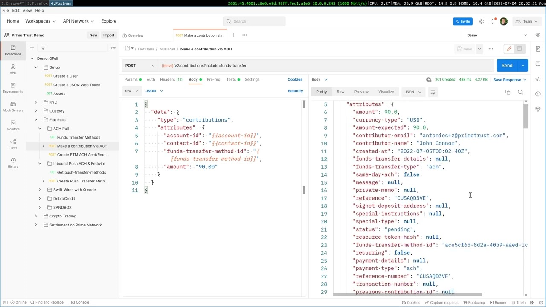Open the documentation icon in right sidebar
The width and height of the screenshot is (546, 307).
point(538,49)
